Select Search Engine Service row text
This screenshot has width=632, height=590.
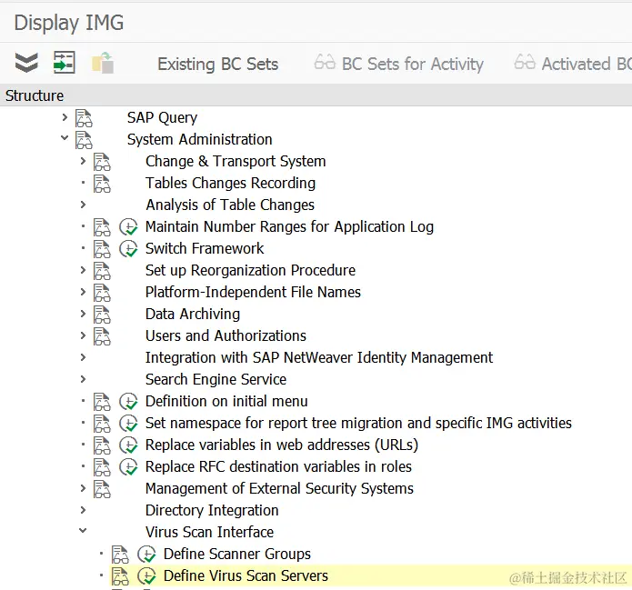pyautogui.click(x=216, y=379)
